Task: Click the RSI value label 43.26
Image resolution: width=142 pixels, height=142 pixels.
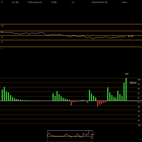Action: tap(131, 36)
